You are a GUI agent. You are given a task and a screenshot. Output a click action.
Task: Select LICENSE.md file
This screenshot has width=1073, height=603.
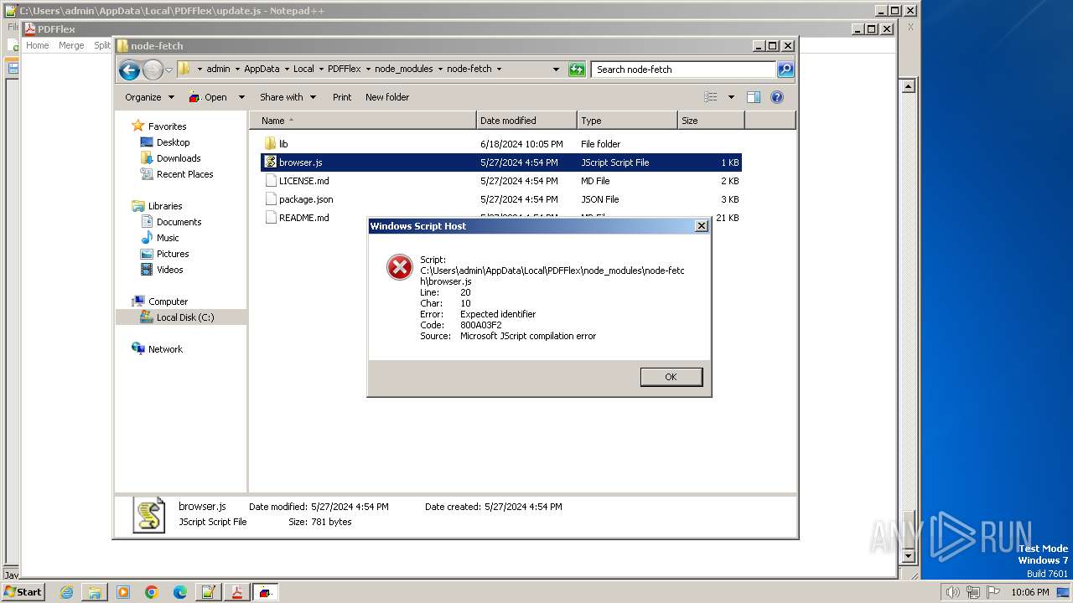click(501, 181)
